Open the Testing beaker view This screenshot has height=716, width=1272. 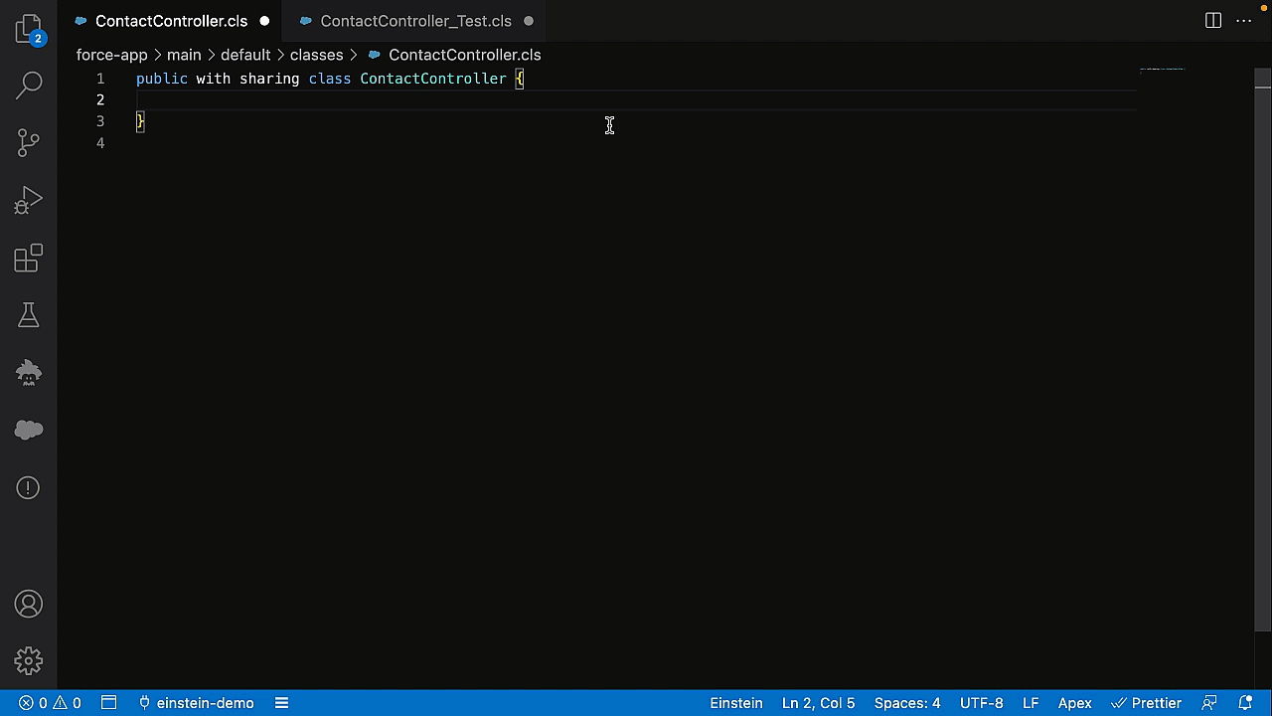tap(29, 315)
